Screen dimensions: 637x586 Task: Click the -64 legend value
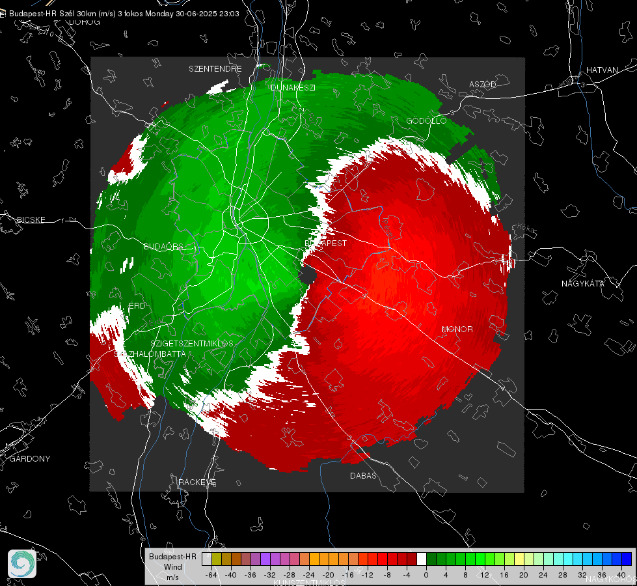(211, 575)
